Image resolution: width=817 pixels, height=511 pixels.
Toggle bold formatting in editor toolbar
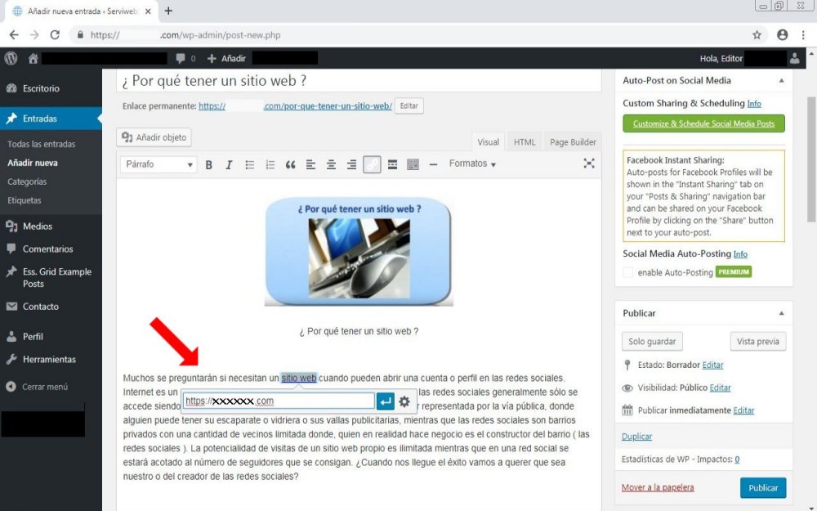(x=209, y=164)
